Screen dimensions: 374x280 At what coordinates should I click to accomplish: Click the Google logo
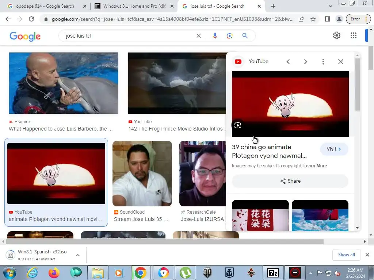(25, 36)
